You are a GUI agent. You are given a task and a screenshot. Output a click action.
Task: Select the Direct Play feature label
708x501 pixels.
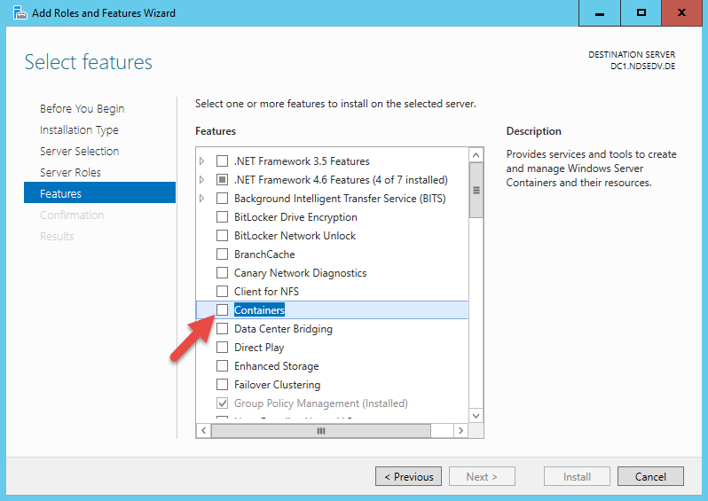[x=259, y=348]
